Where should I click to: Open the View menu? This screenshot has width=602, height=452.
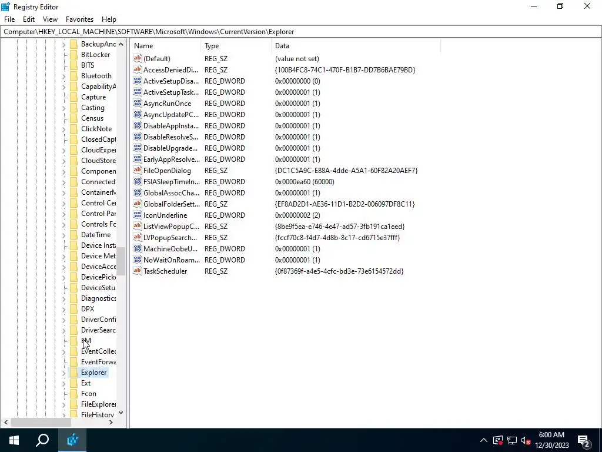click(x=50, y=19)
